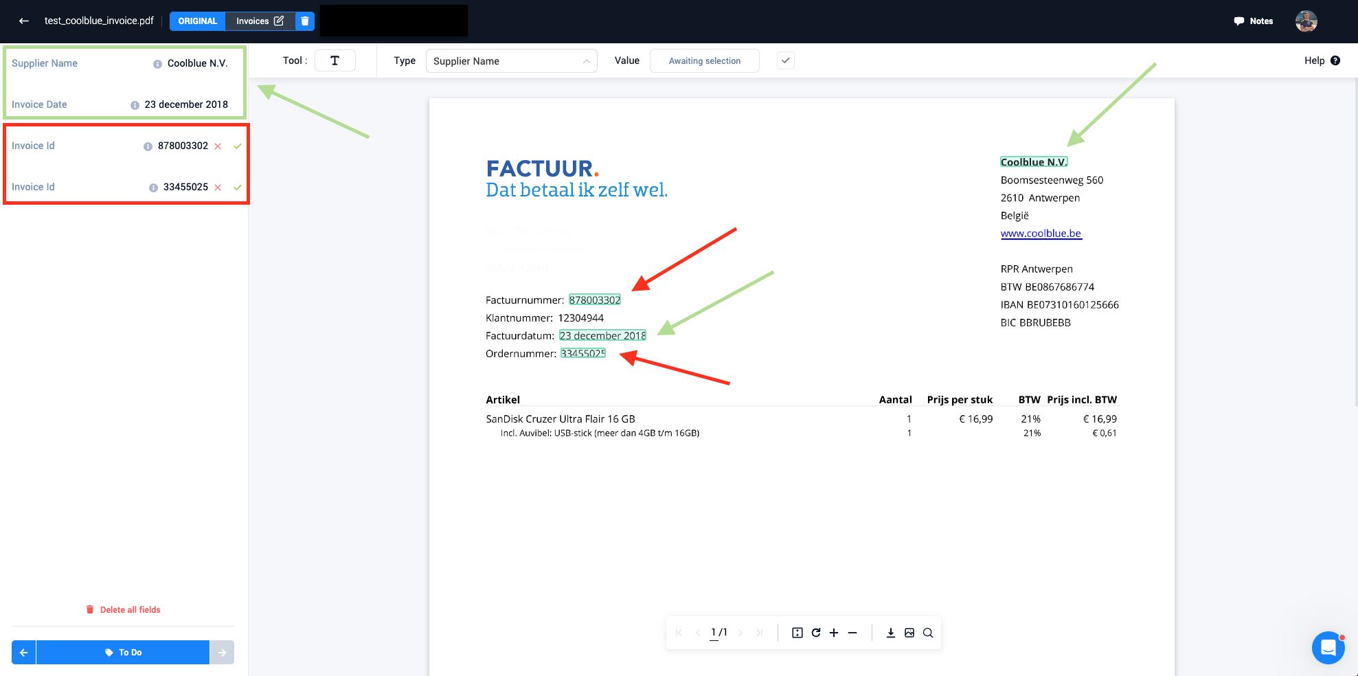This screenshot has height=676, width=1358.
Task: Zoom in on the document with plus icon
Action: [x=834, y=633]
